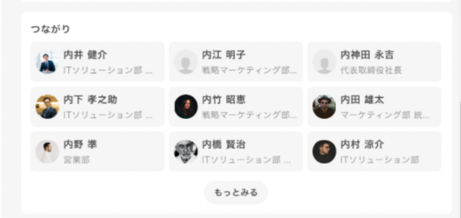Select 内村 涼介's dark avatar image
This screenshot has width=461, height=218.
324,151
